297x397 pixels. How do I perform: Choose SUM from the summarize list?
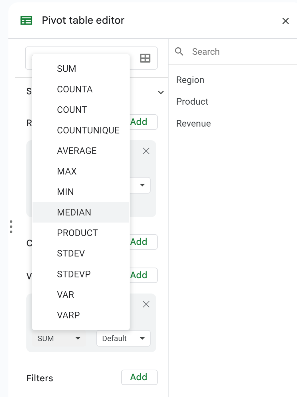81,69
